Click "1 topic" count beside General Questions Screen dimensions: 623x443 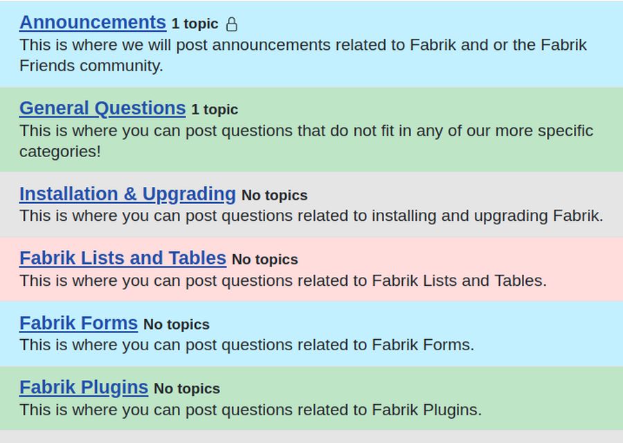point(215,109)
